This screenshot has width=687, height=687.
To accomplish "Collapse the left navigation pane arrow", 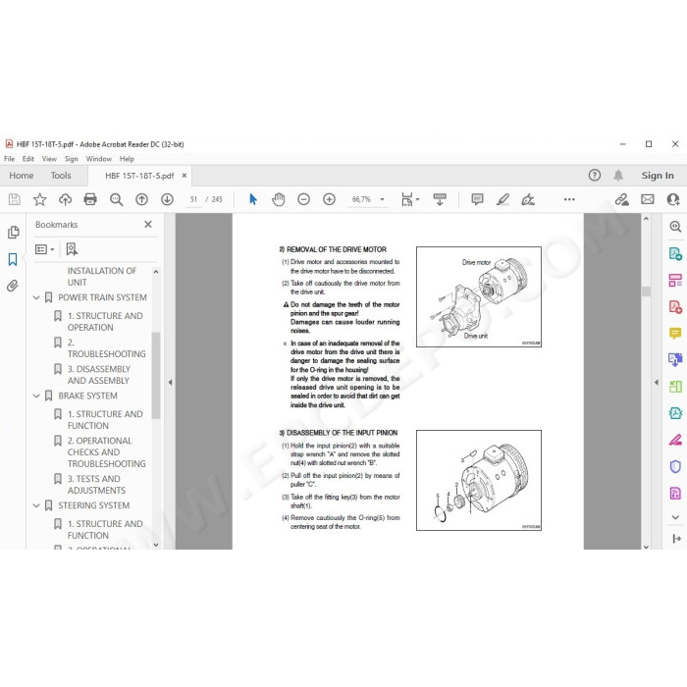I will (x=170, y=383).
